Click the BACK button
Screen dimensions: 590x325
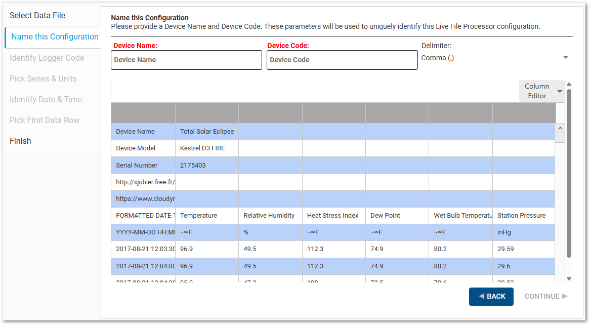coord(491,296)
